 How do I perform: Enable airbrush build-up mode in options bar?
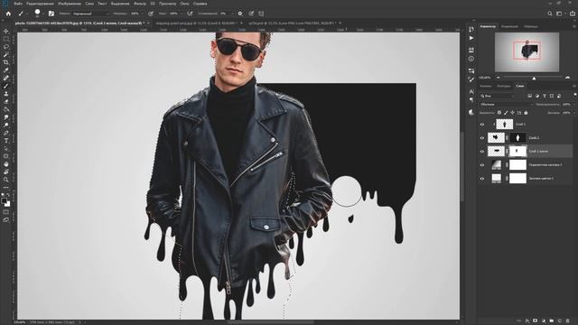[x=190, y=14]
